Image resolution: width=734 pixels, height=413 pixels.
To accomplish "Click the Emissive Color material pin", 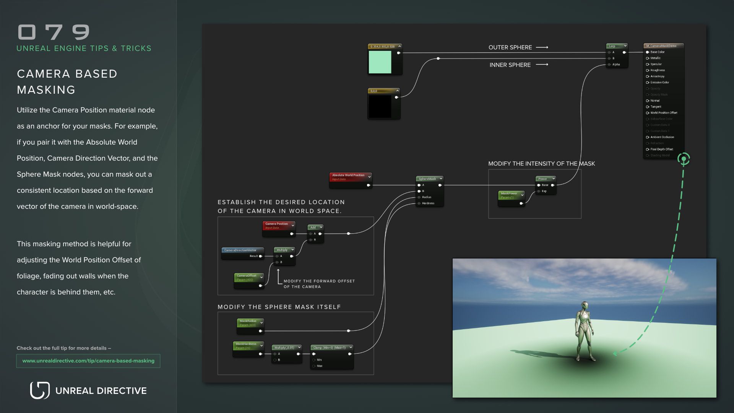I will pos(648,83).
